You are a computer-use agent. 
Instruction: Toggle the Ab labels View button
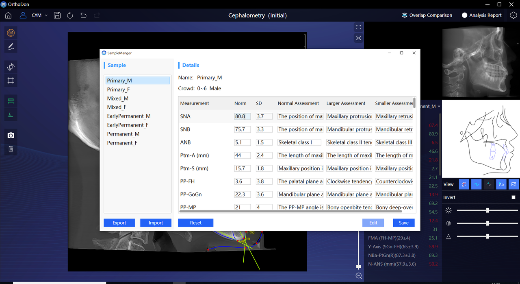tap(501, 184)
